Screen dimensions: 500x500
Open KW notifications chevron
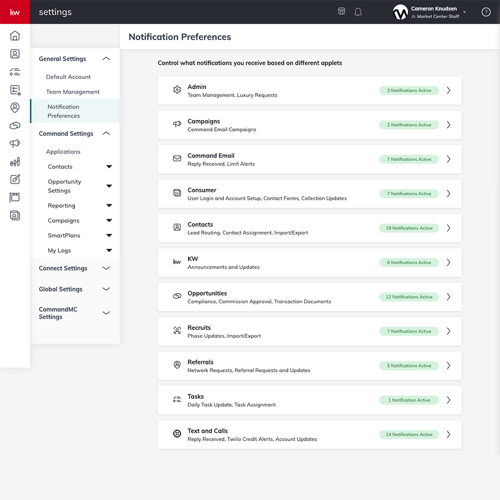[448, 262]
